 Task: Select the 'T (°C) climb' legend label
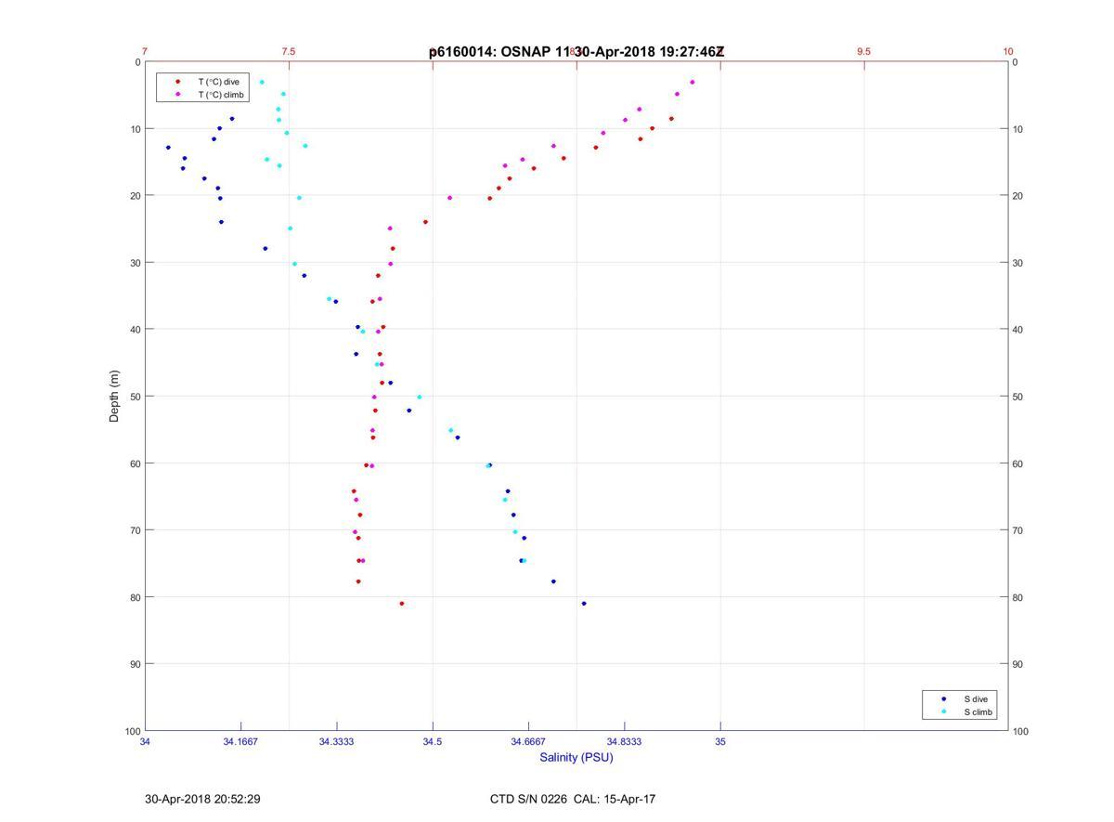pos(220,95)
